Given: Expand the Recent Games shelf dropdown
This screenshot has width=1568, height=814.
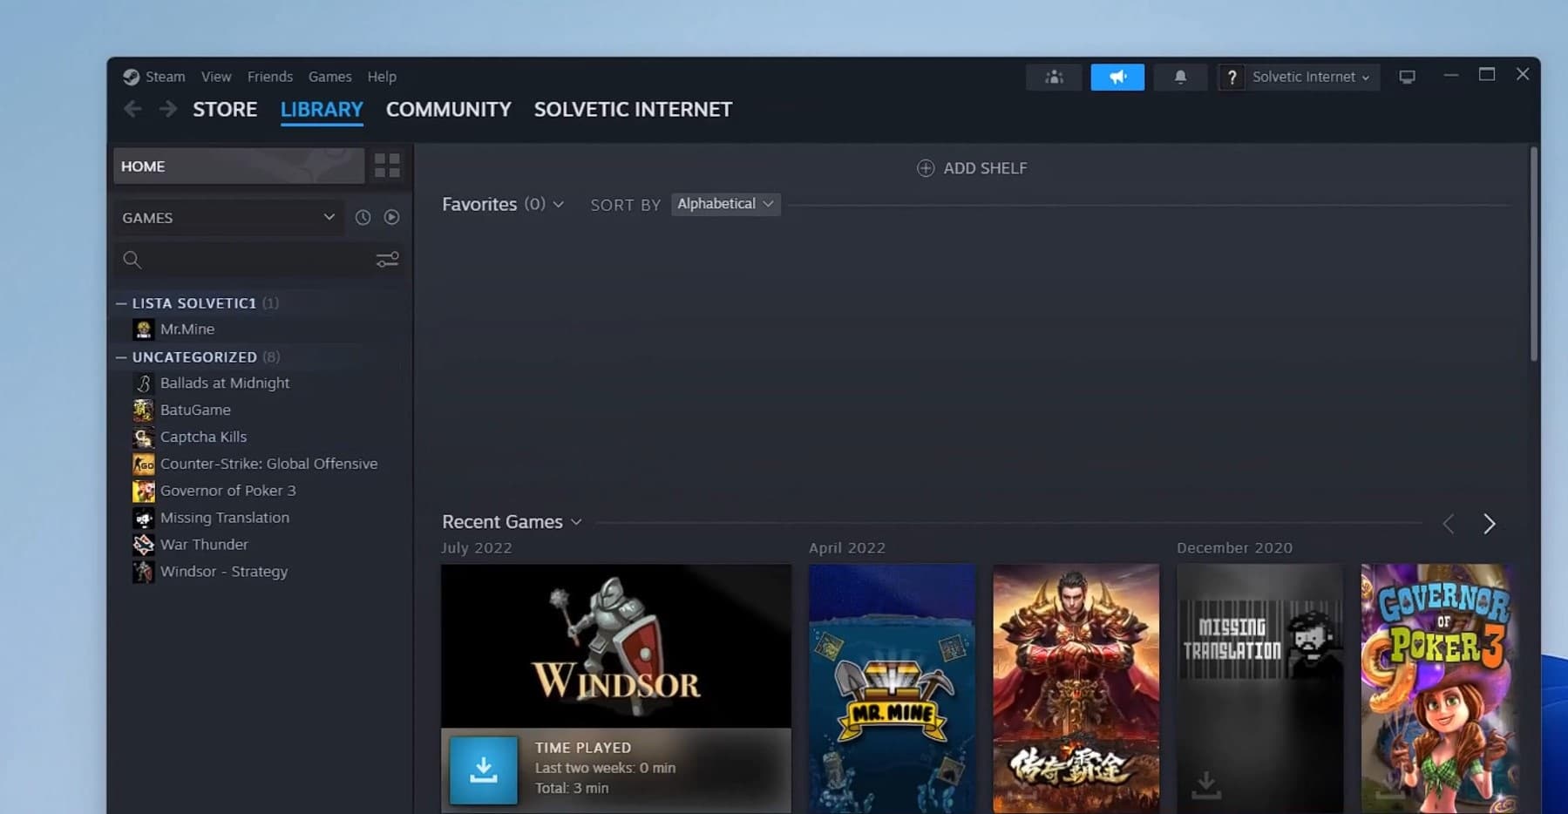Looking at the screenshot, I should (x=576, y=523).
